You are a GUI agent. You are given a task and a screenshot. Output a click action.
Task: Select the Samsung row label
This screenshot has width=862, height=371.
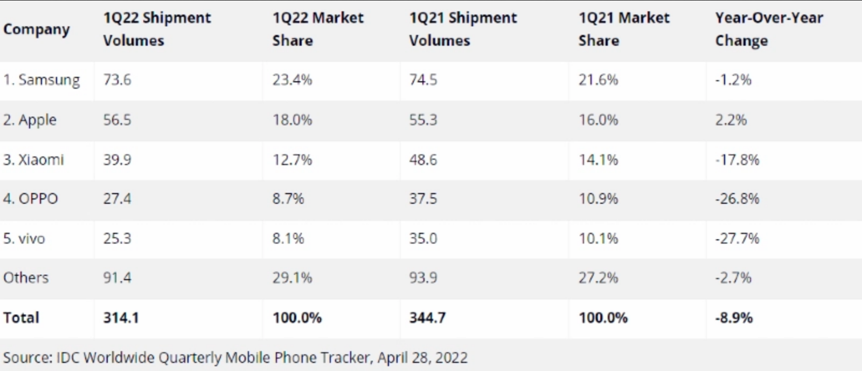coord(41,80)
